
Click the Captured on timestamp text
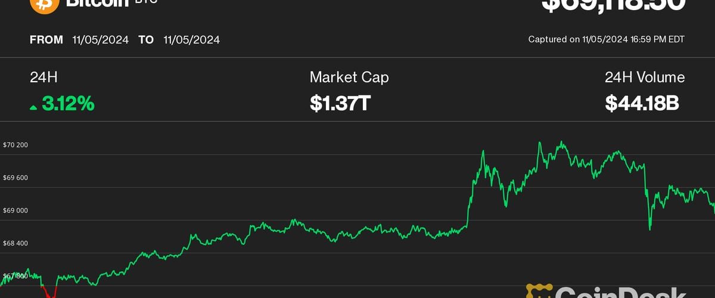606,39
